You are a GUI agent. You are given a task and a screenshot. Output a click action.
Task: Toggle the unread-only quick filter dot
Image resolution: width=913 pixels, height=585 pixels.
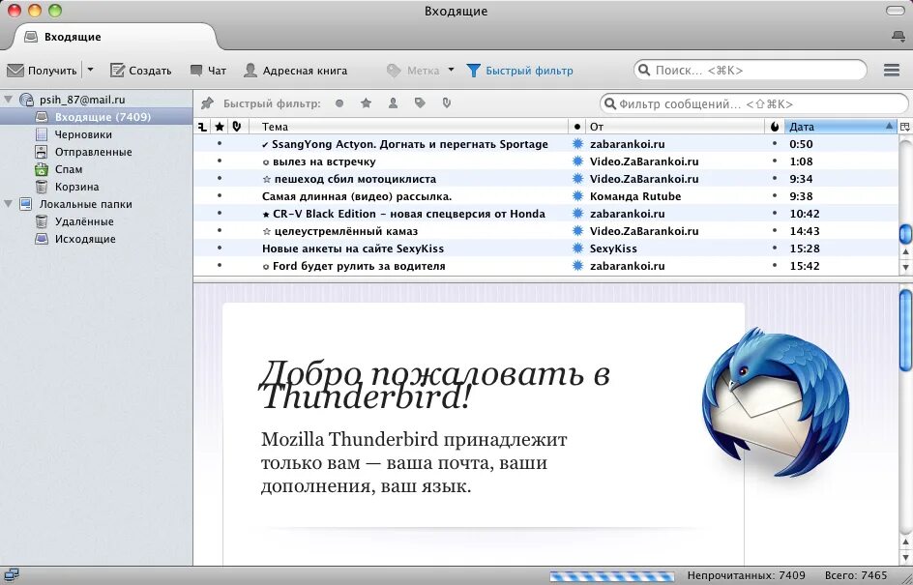pos(339,103)
